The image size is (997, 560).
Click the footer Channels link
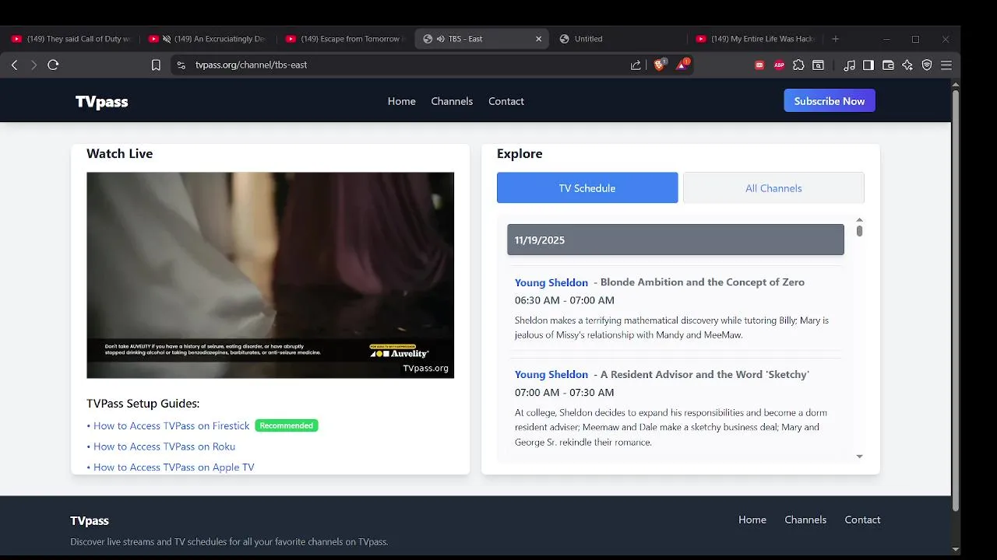click(x=805, y=520)
